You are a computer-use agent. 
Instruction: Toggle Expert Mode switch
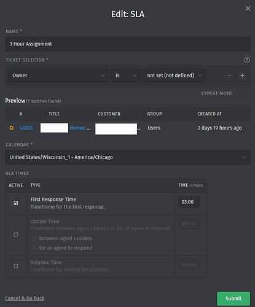point(243,93)
